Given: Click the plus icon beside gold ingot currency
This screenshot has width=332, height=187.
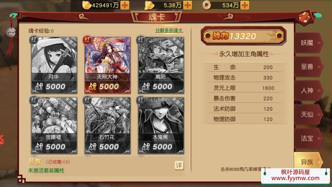Looking at the screenshot, I should click(125, 5).
